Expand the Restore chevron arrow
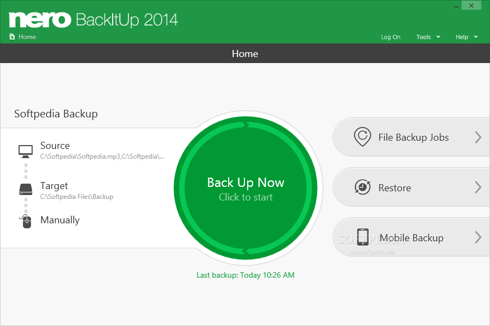 point(478,187)
